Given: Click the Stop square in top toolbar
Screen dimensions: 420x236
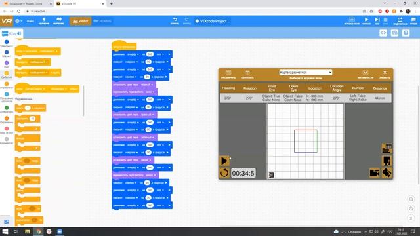Looking at the screenshot, I should pos(386,21).
